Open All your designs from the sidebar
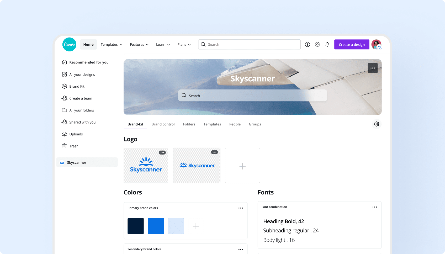Viewport: 445px width, 254px height. point(65,74)
